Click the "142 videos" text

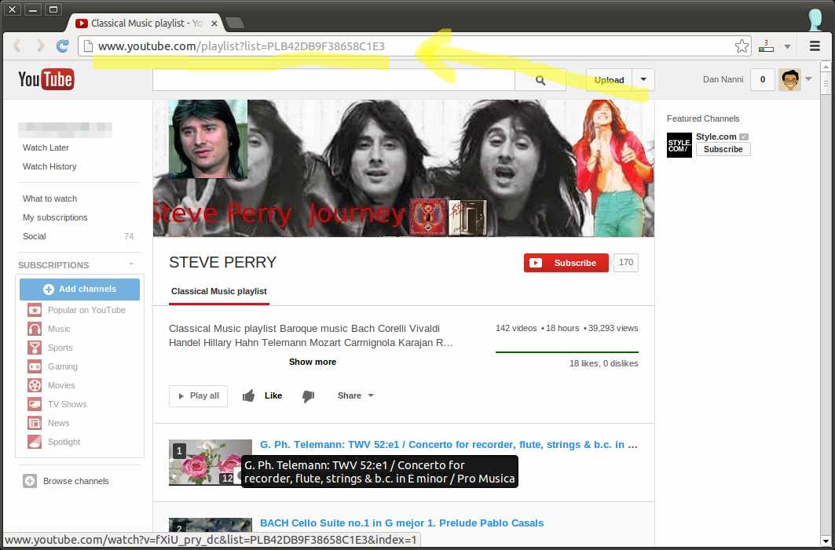[x=516, y=329]
